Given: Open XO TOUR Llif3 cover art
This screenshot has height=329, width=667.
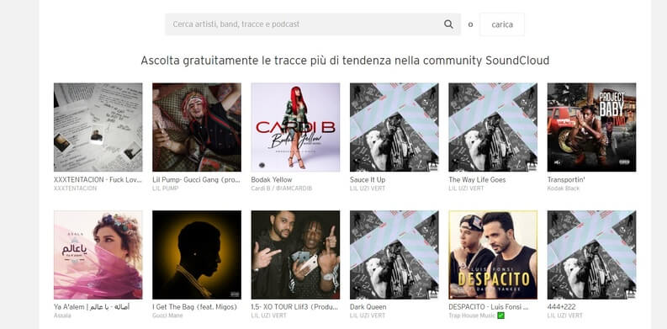Looking at the screenshot, I should 295,255.
